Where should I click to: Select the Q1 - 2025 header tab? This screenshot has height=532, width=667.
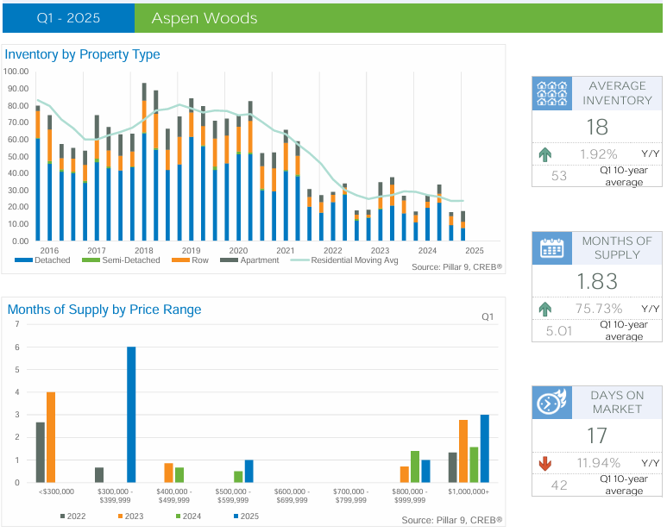coord(68,18)
